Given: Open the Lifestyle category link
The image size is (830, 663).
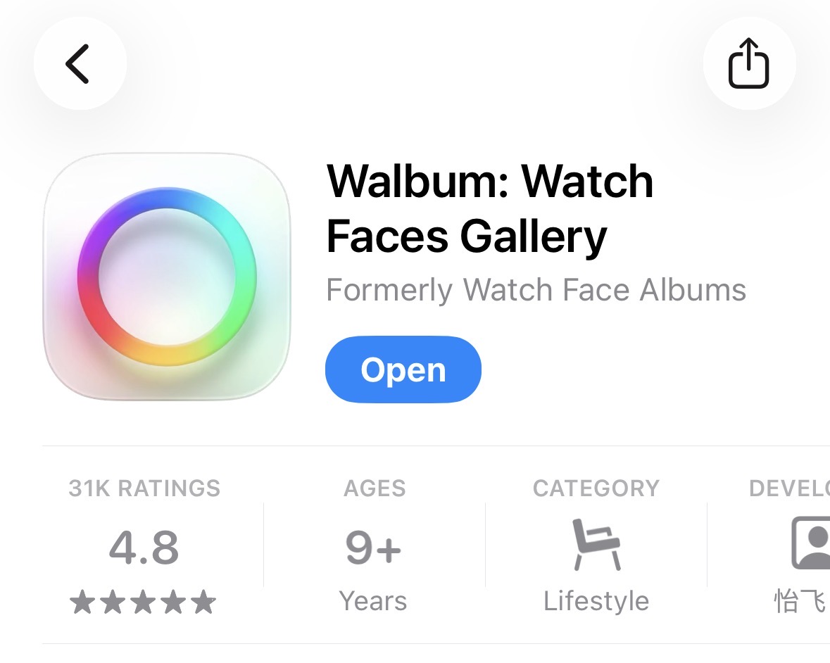Looking at the screenshot, I should point(596,601).
